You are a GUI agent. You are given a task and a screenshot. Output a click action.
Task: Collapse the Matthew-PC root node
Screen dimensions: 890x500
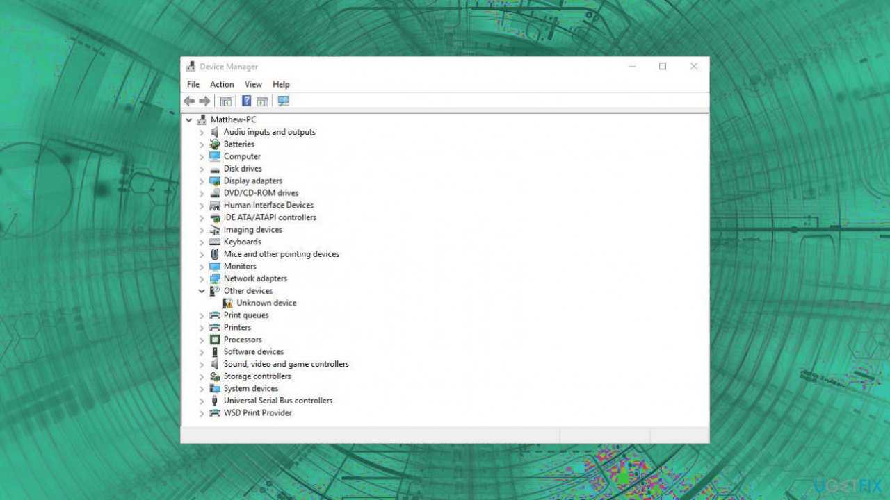tap(188, 119)
